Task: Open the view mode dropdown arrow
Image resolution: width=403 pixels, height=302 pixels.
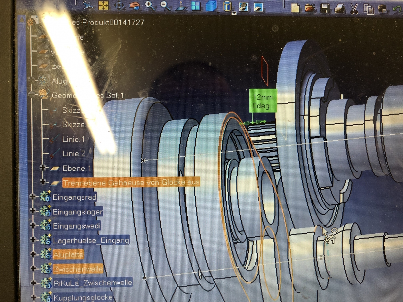Action: [x=234, y=13]
